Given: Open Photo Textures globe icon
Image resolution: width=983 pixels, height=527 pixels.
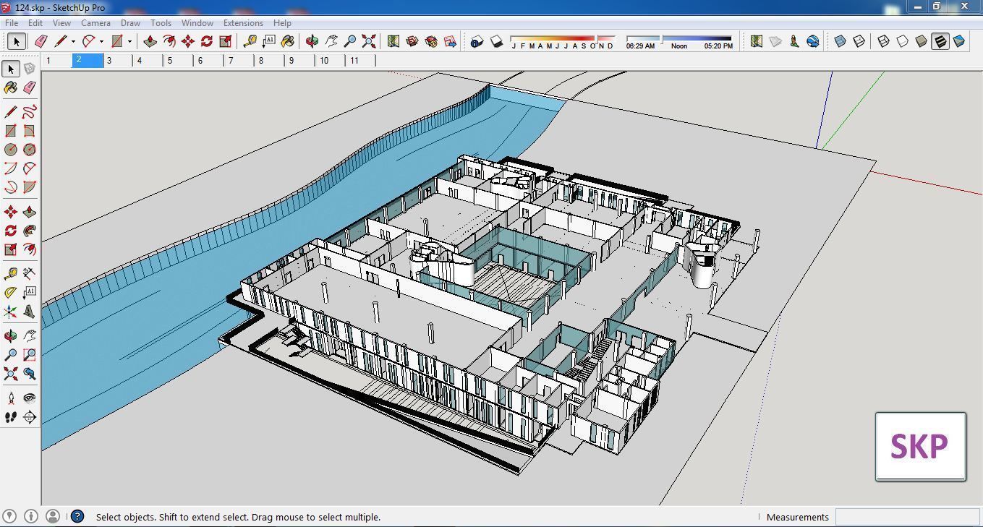Looking at the screenshot, I should [x=813, y=41].
